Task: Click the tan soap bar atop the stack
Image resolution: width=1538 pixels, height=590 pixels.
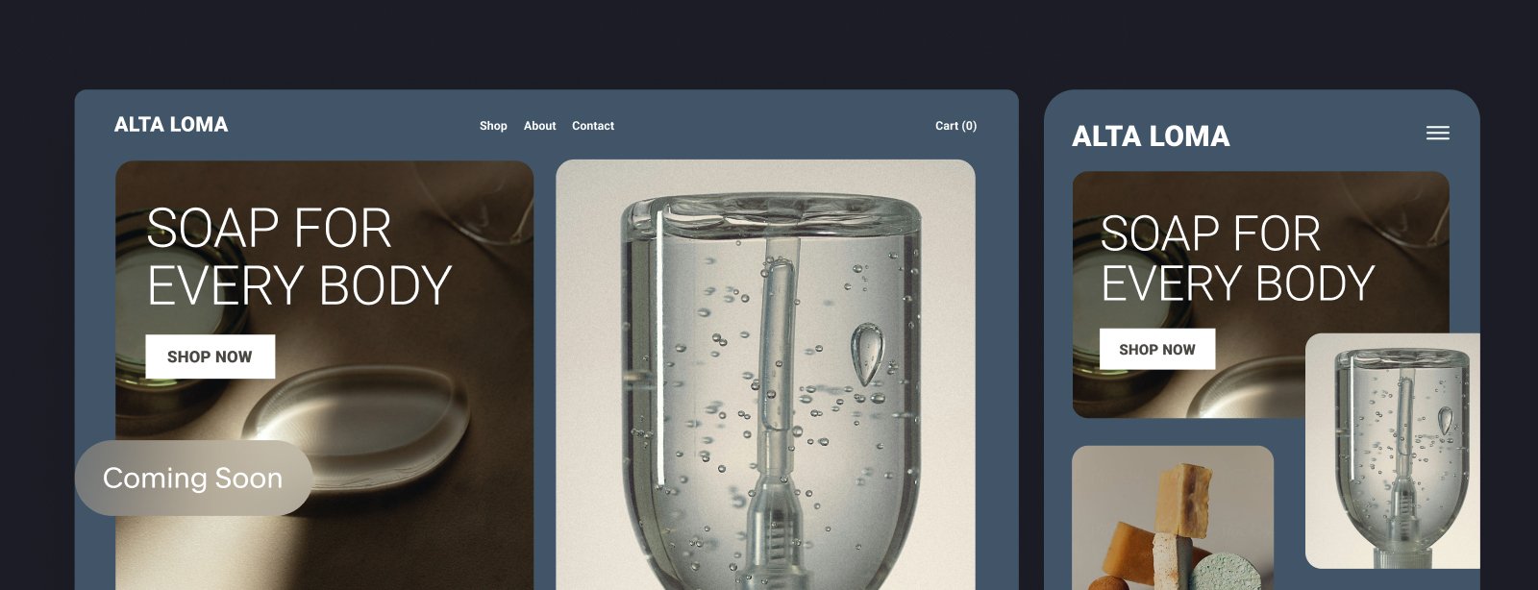Action: [1182, 498]
